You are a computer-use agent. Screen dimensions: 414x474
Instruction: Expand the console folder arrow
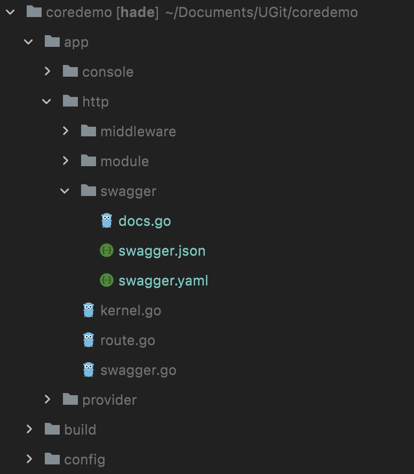pyautogui.click(x=47, y=71)
